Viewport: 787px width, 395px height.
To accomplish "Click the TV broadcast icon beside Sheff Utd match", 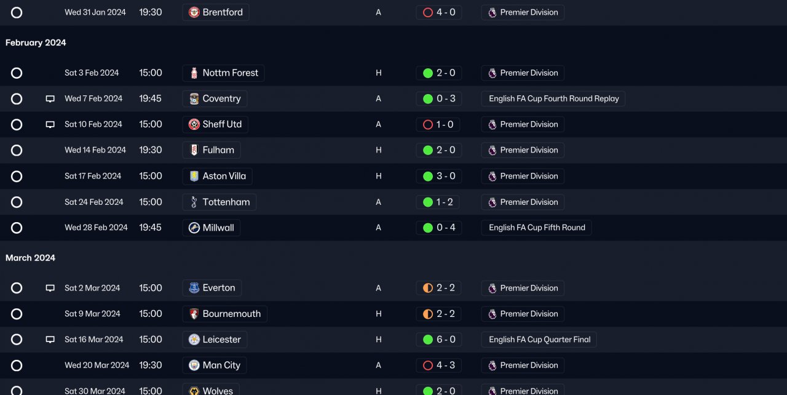I will point(50,124).
